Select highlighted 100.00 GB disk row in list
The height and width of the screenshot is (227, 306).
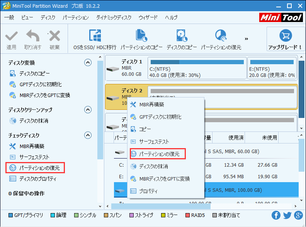point(206,190)
